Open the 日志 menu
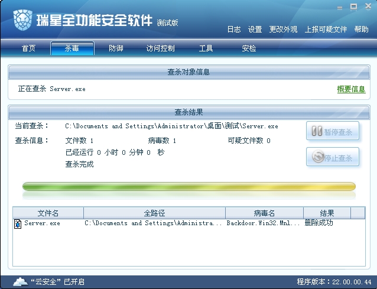 click(234, 30)
